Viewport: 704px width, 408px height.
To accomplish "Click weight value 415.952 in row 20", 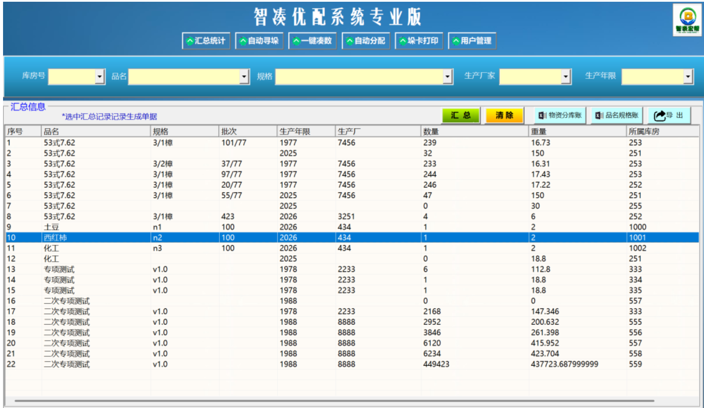I will (545, 343).
